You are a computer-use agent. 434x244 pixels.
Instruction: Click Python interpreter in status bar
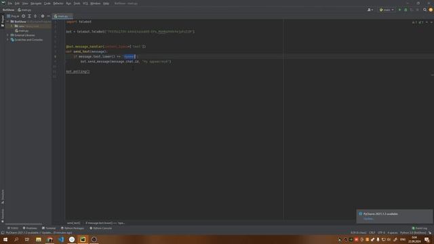(413, 232)
